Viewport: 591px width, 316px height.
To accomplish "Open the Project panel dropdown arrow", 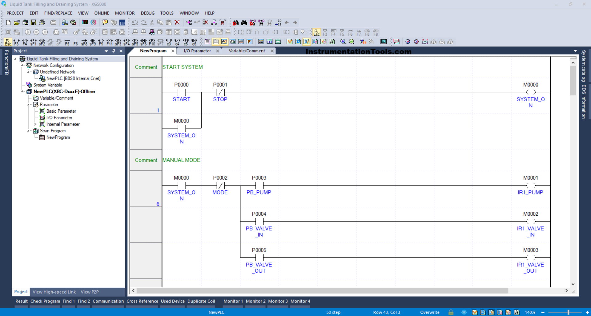I will [106, 51].
